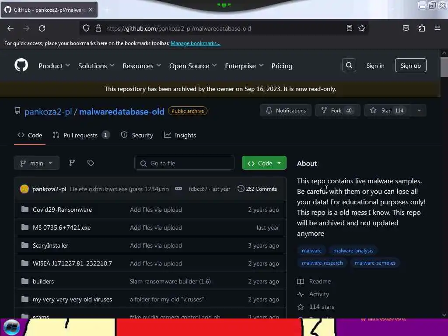Click the builders folder icon

tap(25, 281)
